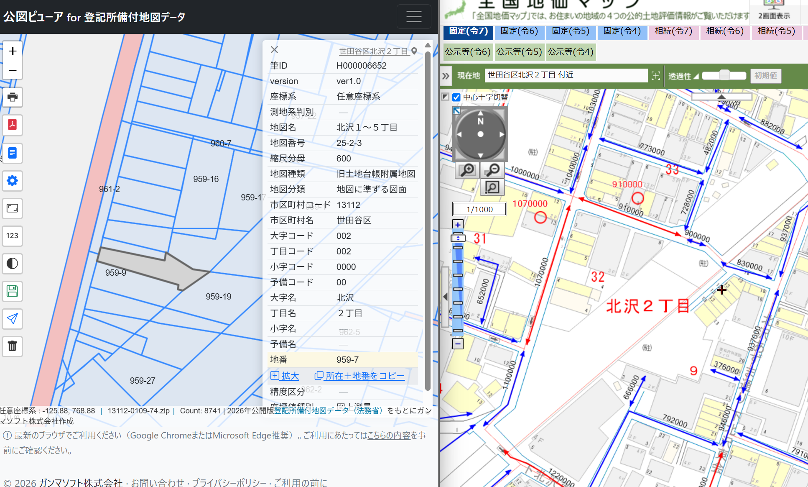Click the vertical zoom slider handle
Image resolution: width=808 pixels, height=487 pixels.
(458, 238)
